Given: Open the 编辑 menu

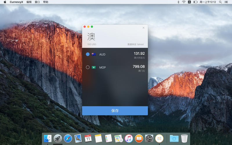Looking at the screenshot, I should pyautogui.click(x=29, y=2).
